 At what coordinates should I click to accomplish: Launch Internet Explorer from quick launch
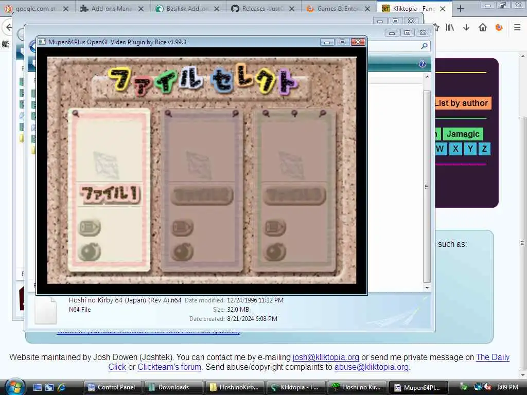[x=62, y=387]
